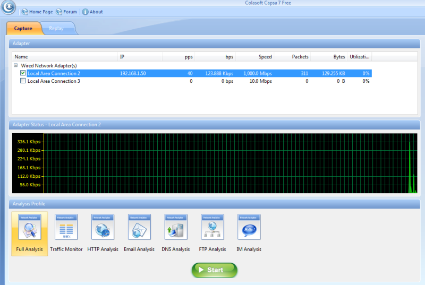Viewport: 425px width, 285px height.
Task: Click the 10.0 Mbps speed value
Action: pos(260,81)
